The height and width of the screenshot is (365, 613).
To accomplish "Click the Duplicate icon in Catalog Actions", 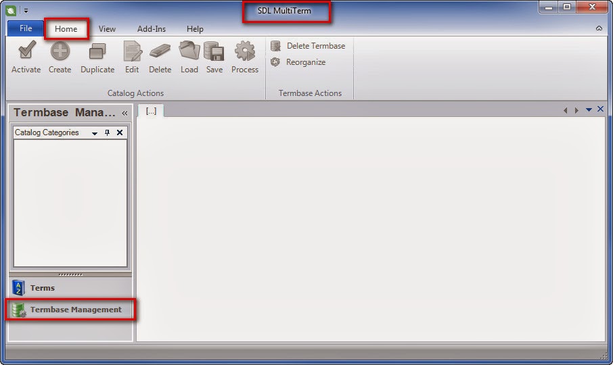I will click(x=97, y=51).
